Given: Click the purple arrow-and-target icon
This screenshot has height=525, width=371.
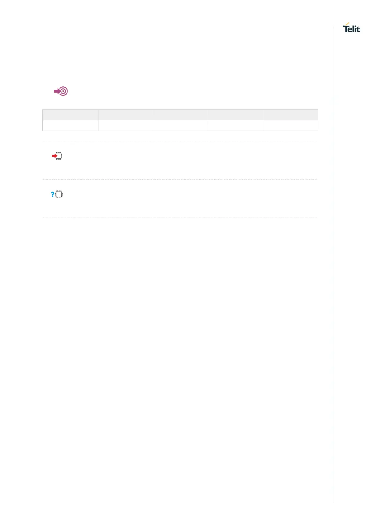Looking at the screenshot, I should (x=61, y=91).
